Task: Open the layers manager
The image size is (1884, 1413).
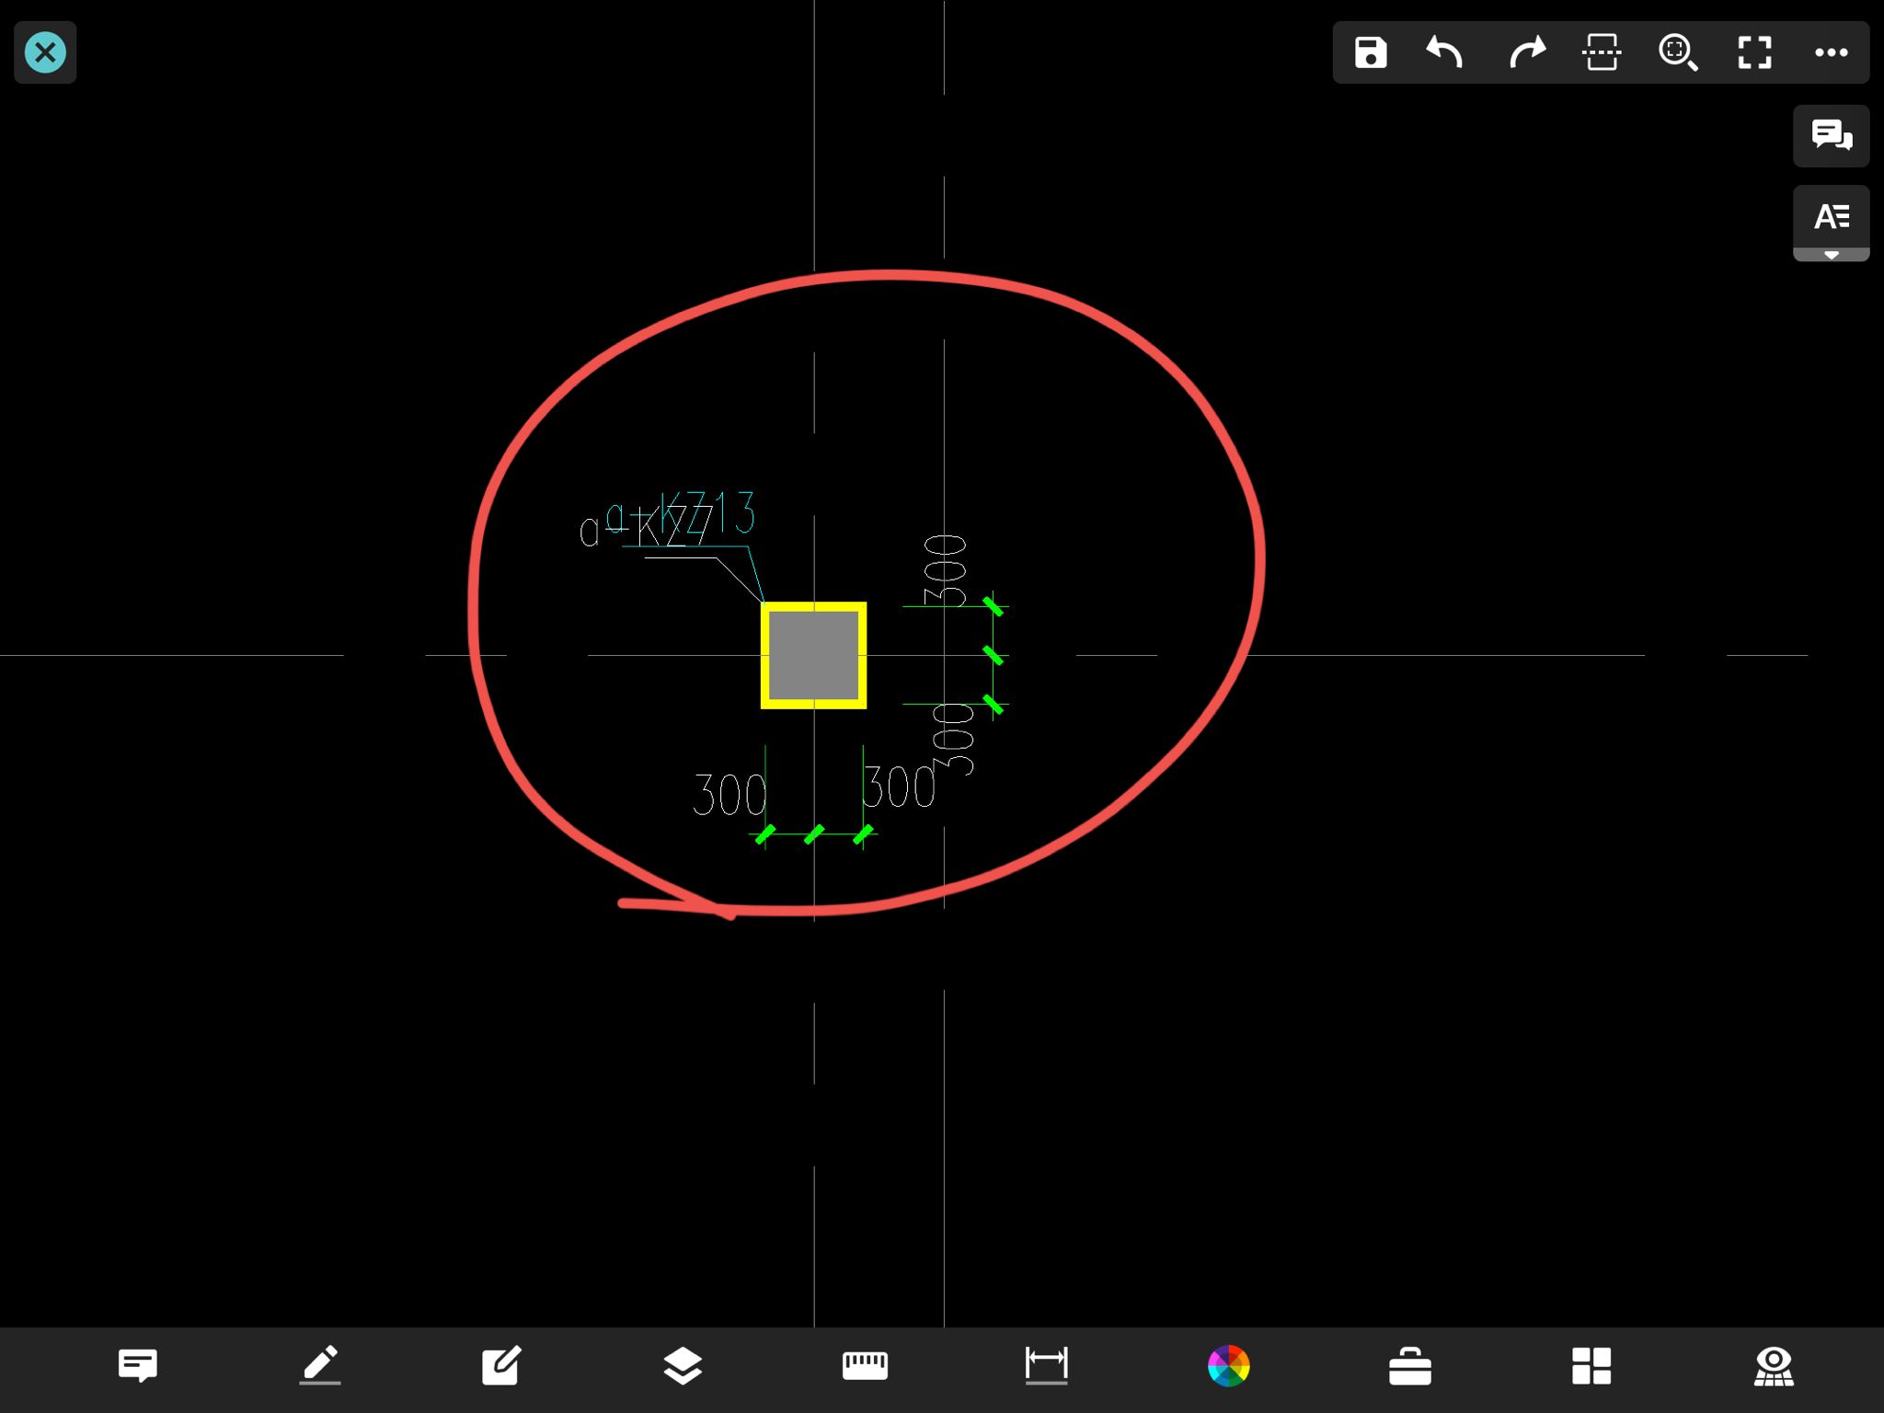Action: [x=683, y=1366]
